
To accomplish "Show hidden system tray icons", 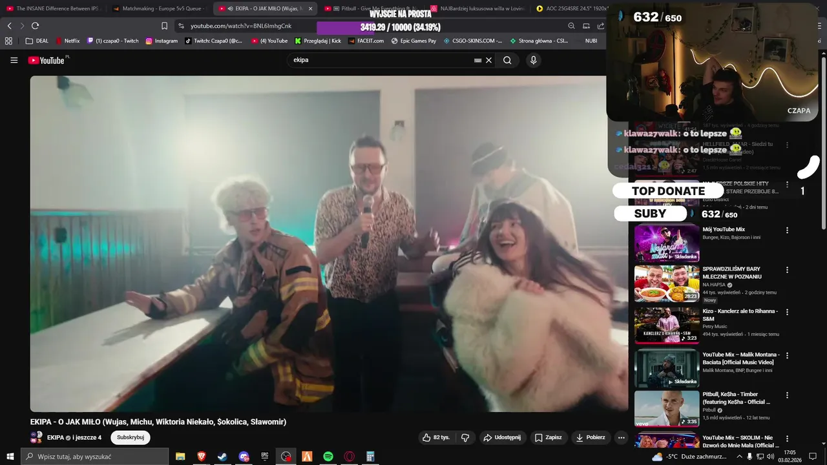I will click(739, 457).
